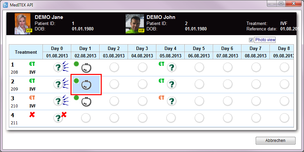Click the Day 3 column header

coord(142,48)
